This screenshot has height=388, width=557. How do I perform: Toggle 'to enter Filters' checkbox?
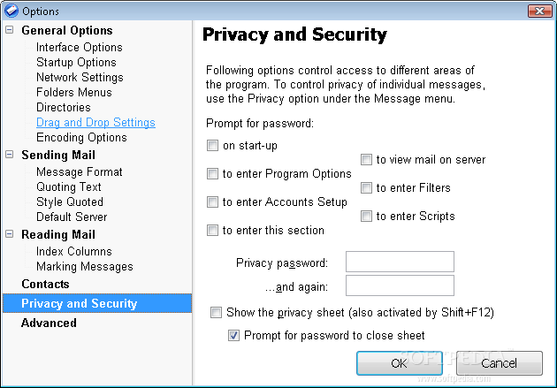(366, 188)
